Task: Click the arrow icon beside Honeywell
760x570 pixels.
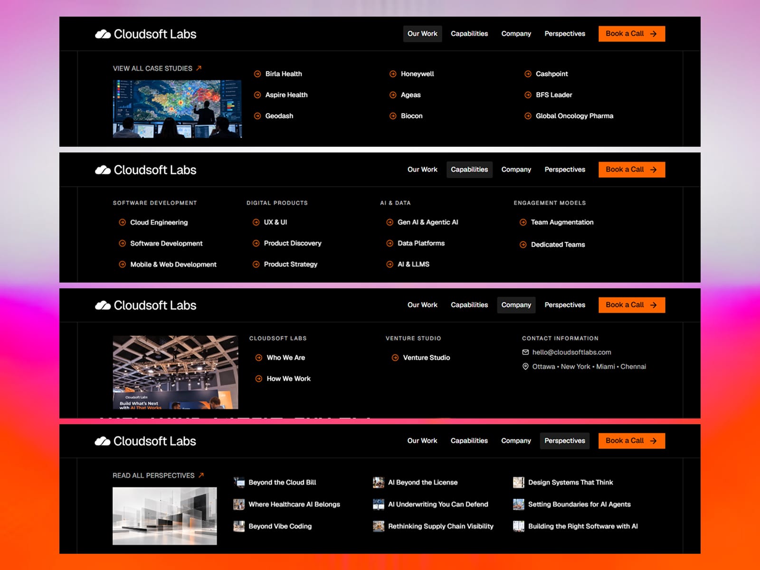Action: pyautogui.click(x=393, y=74)
